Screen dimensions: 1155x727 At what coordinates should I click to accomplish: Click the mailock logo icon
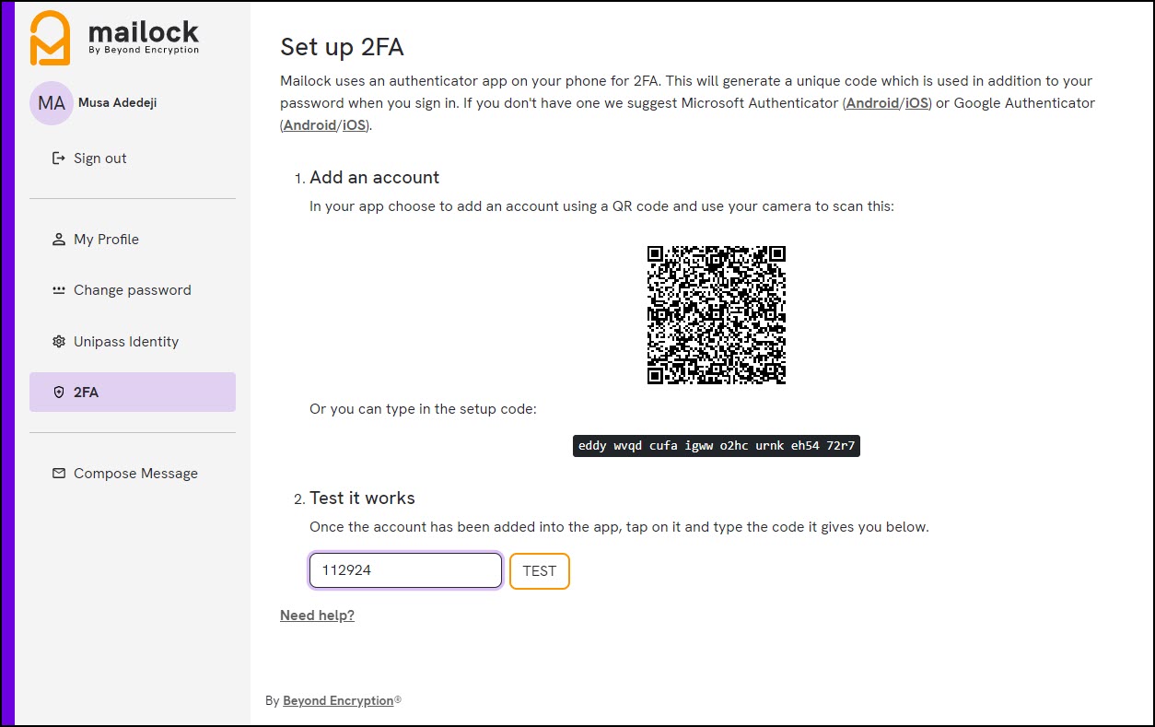[x=50, y=37]
